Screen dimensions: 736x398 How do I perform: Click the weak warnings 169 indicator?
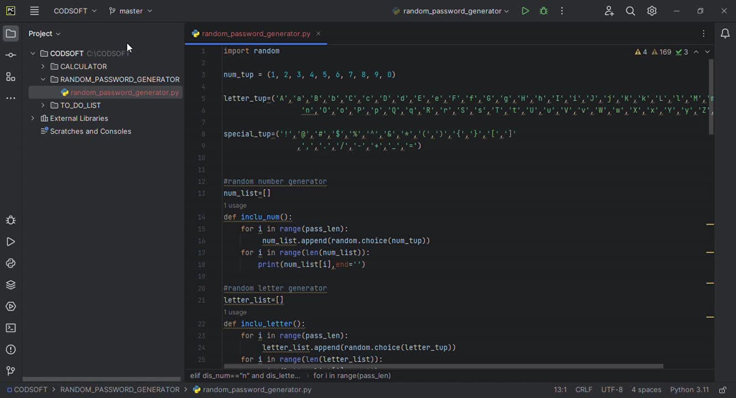[x=661, y=52]
